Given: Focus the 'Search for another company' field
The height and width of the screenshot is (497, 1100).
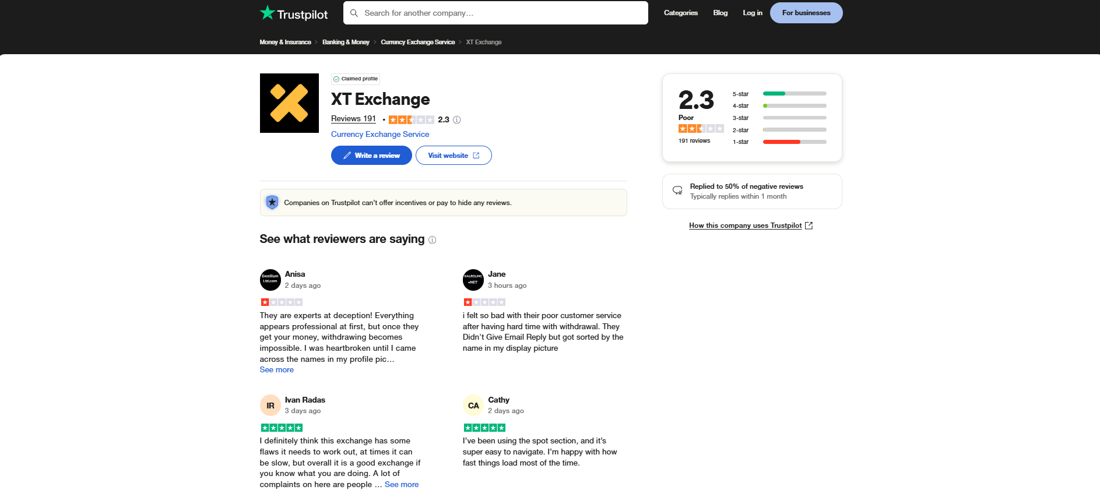Looking at the screenshot, I should click(495, 13).
